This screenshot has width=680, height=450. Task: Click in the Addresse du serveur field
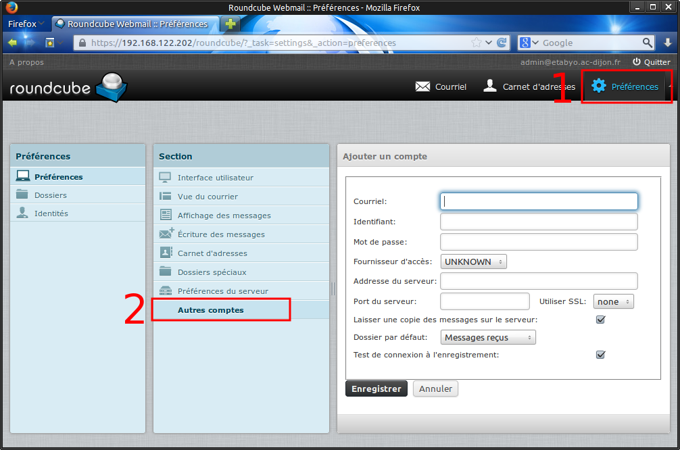[539, 281]
